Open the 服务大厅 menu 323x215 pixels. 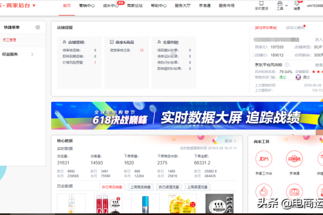tap(183, 5)
